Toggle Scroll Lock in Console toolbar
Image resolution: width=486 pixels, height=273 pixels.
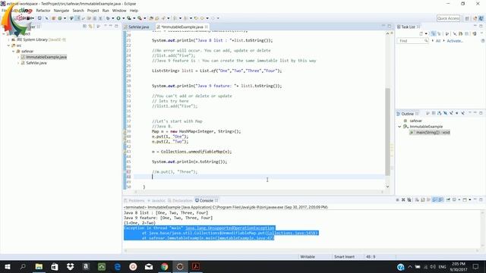tap(423, 200)
